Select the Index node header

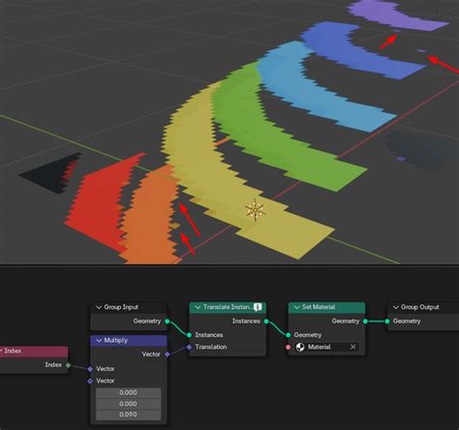[x=34, y=352]
